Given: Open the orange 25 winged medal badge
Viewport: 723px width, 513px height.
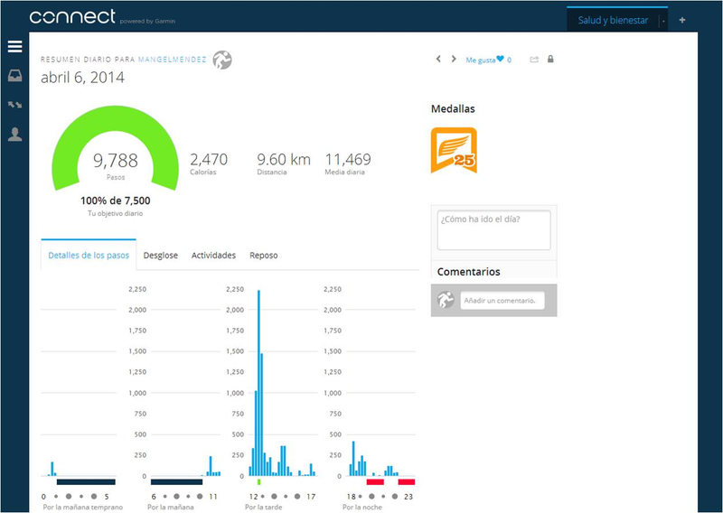Looking at the screenshot, I should click(x=454, y=150).
